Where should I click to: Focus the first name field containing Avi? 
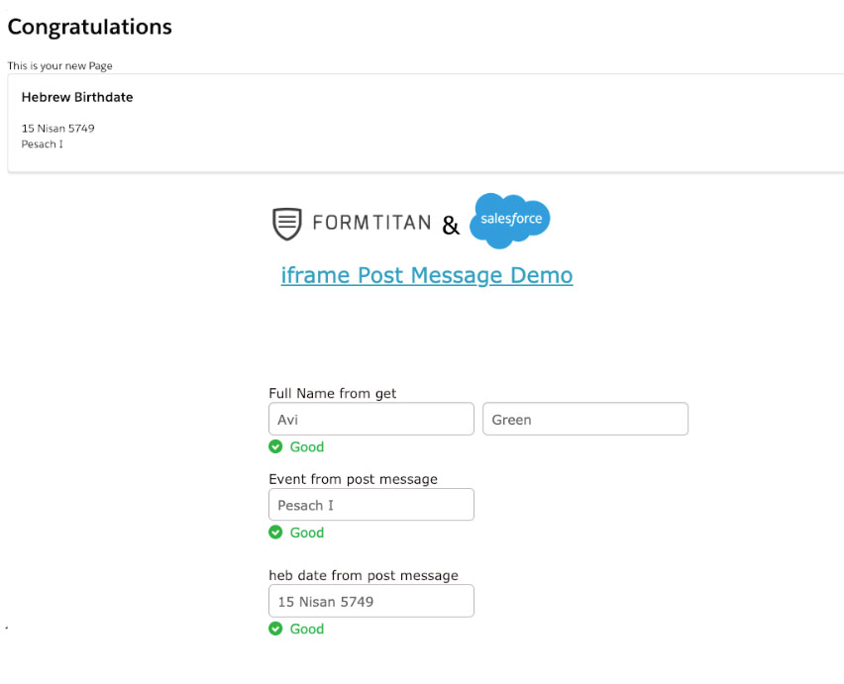370,420
